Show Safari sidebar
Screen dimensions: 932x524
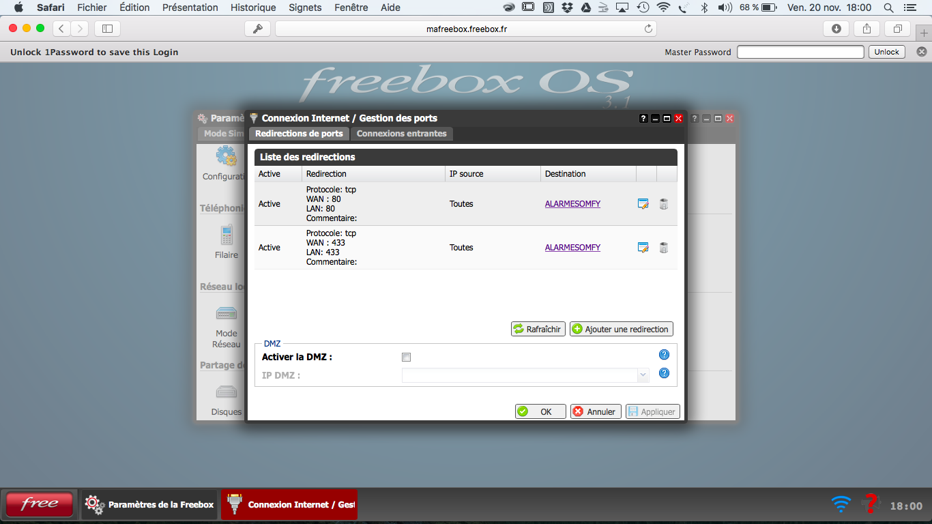(107, 29)
